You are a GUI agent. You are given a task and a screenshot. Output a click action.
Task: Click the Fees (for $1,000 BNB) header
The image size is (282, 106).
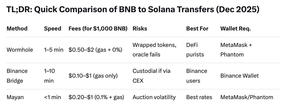97,29
